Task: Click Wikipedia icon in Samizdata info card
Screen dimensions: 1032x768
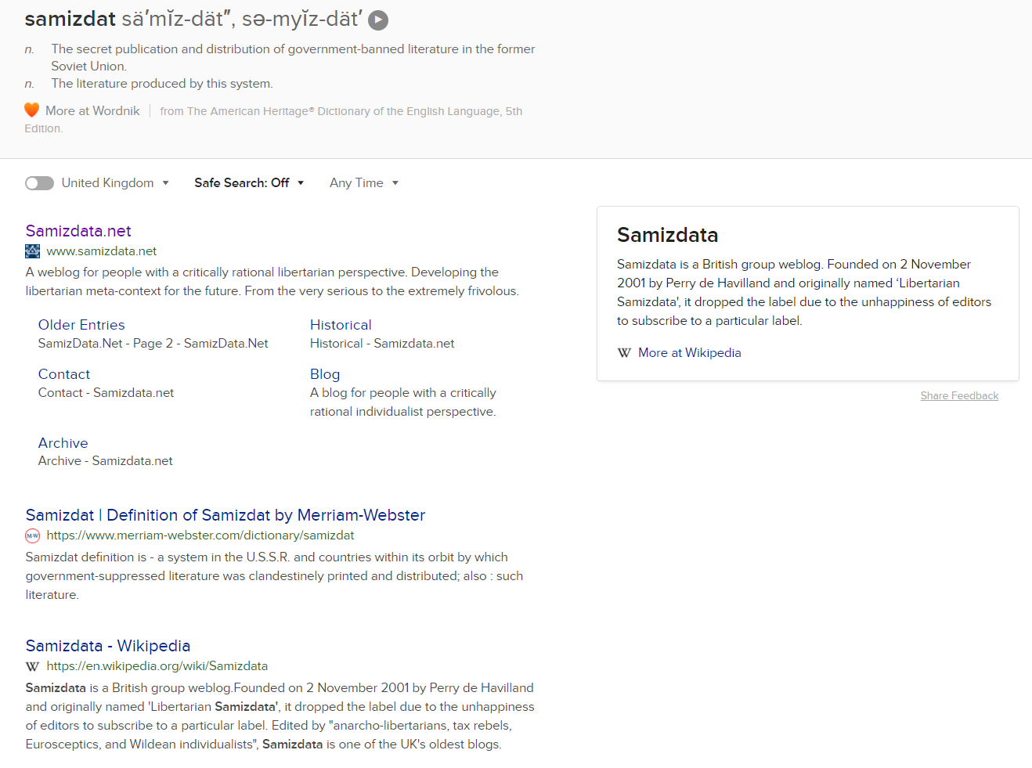Action: pos(624,353)
